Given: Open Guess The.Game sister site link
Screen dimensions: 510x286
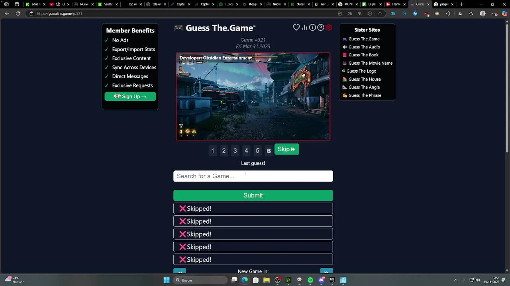Looking at the screenshot, I should tap(364, 39).
